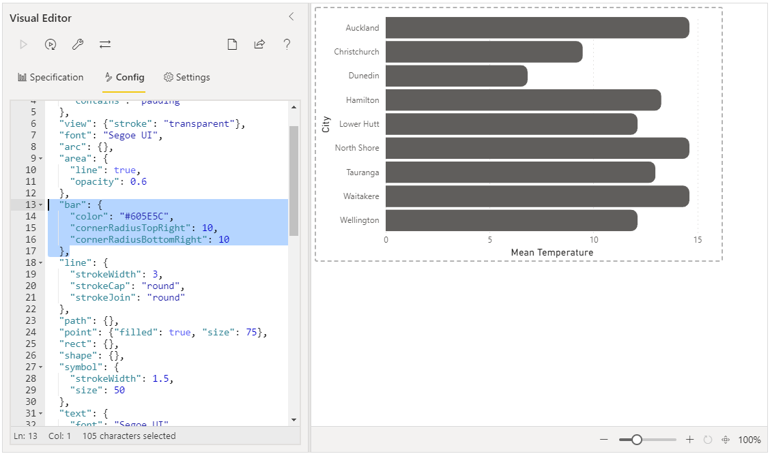Collapse the Visual Editor pane with the chevron
This screenshot has width=770, height=454.
click(291, 16)
